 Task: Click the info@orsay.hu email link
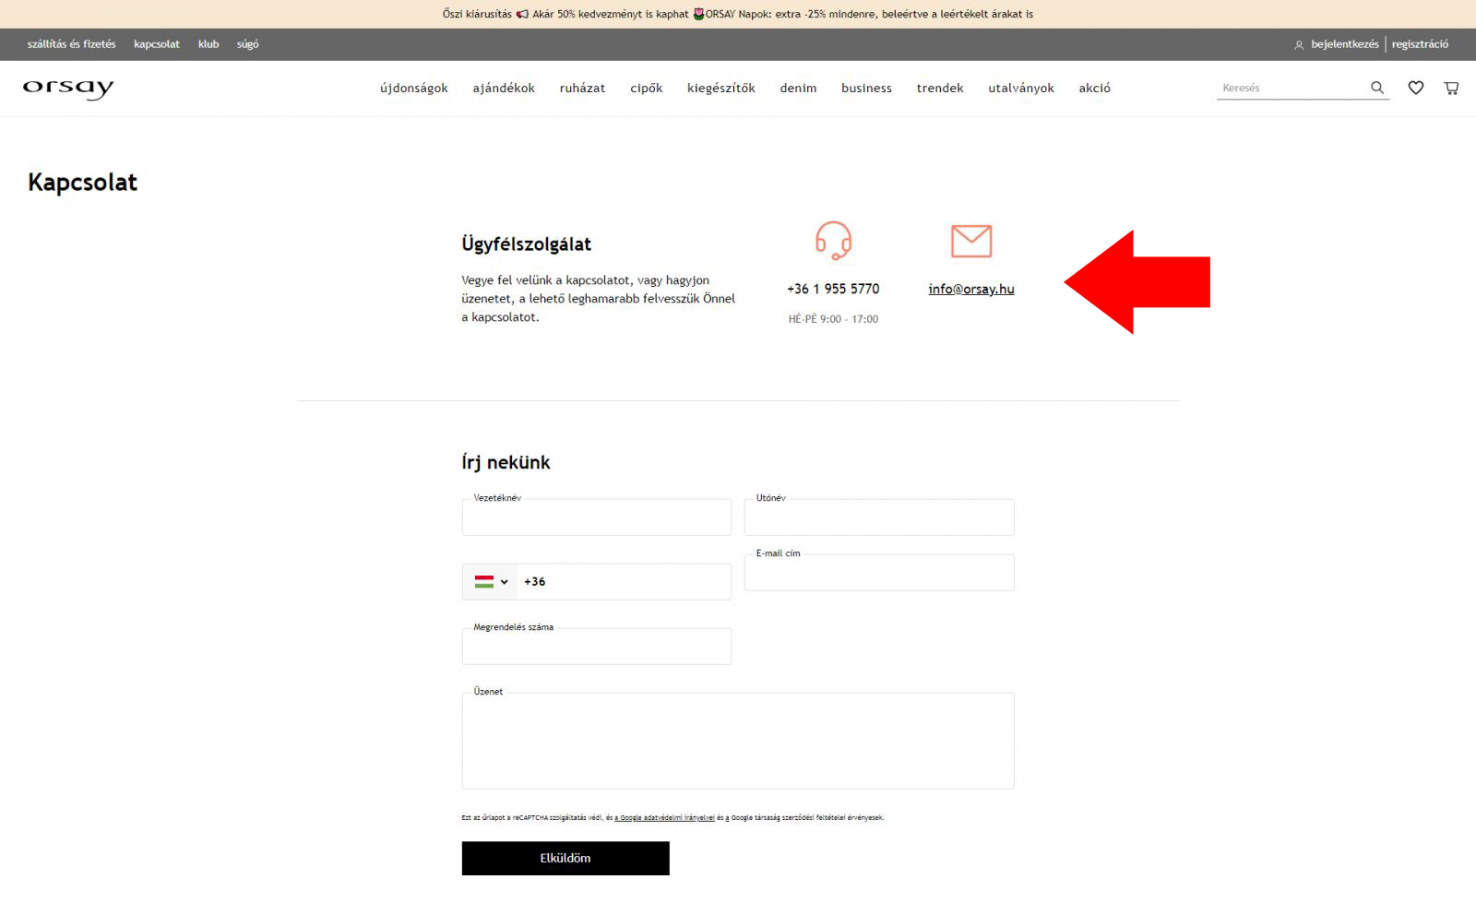click(x=971, y=289)
